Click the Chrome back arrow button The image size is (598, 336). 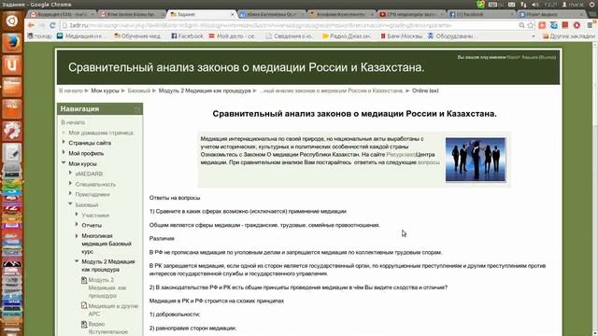(31, 25)
